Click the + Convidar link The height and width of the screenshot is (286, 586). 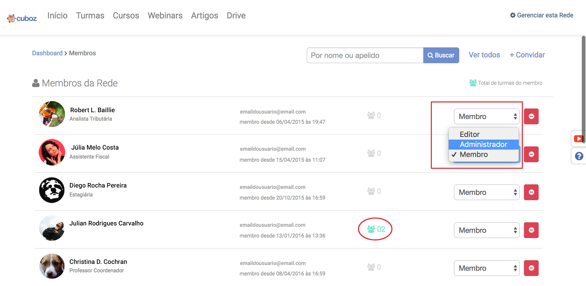(527, 55)
